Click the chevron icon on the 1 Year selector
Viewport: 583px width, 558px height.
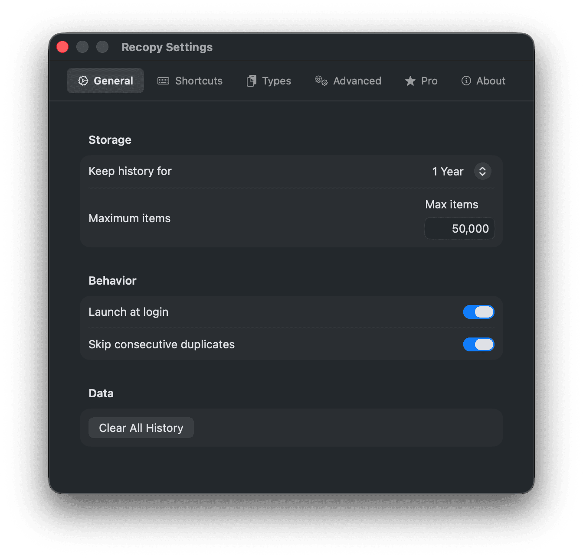482,171
